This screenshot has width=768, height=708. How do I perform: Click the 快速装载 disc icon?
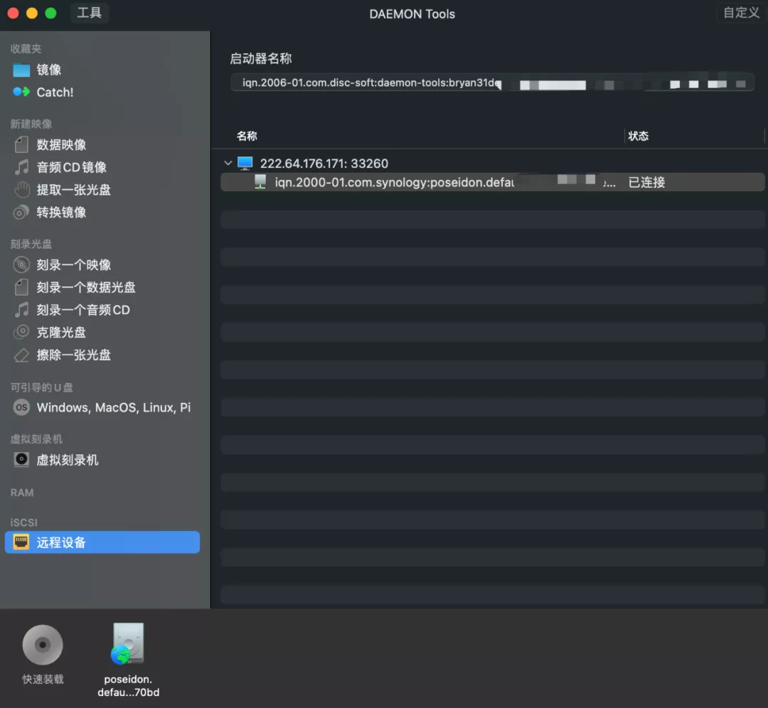[43, 645]
